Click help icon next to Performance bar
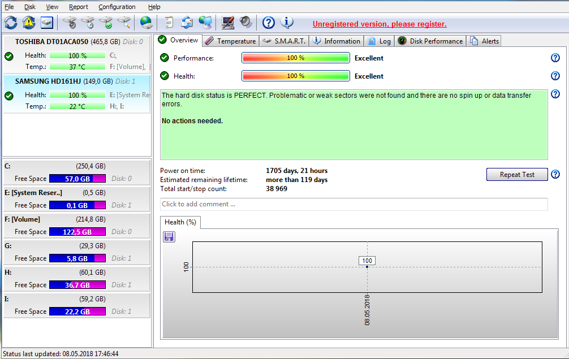 tap(555, 58)
